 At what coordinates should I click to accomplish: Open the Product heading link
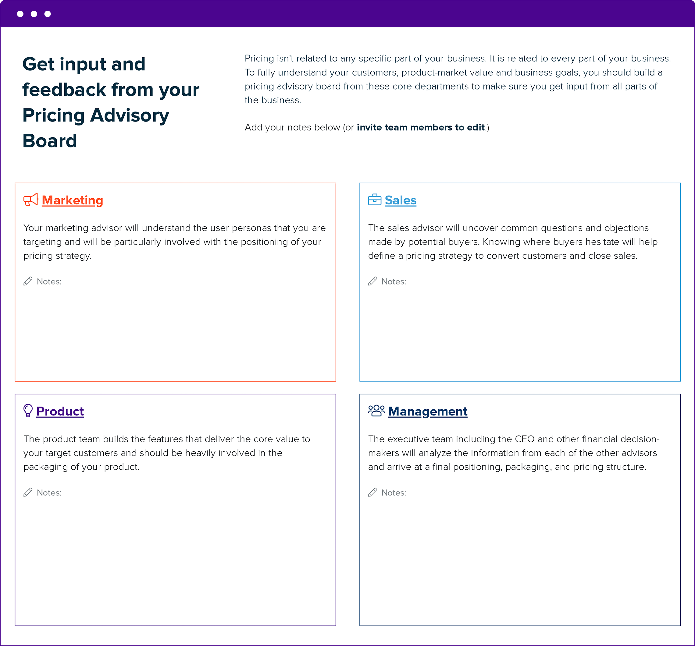[60, 411]
